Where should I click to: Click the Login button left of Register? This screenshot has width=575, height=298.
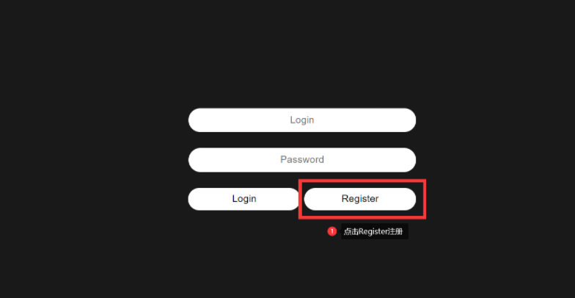point(244,199)
